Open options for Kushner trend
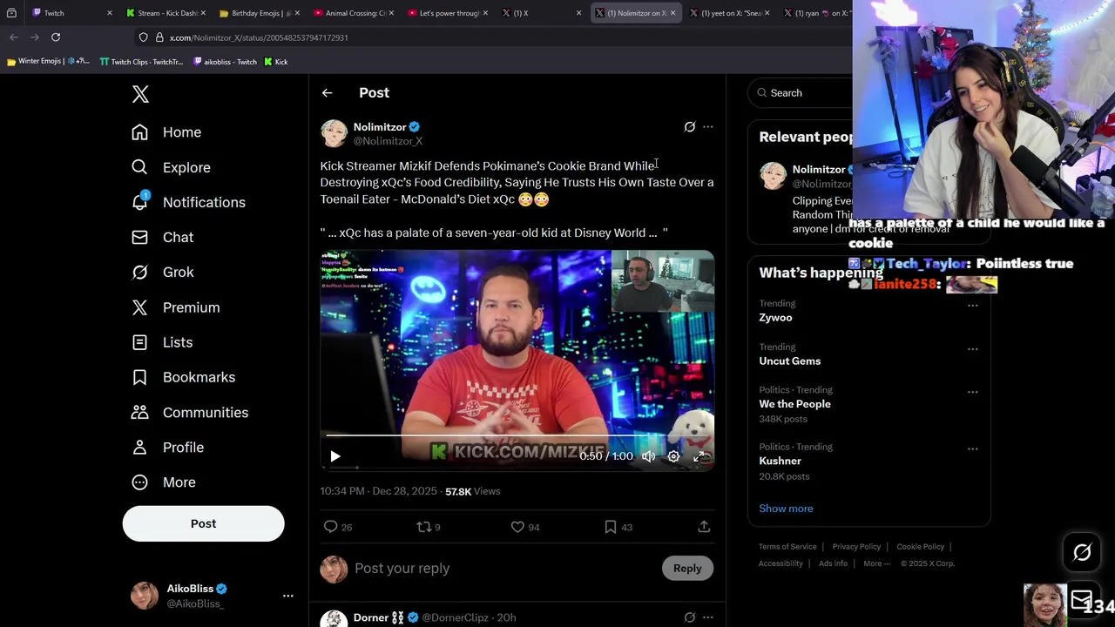The height and width of the screenshot is (627, 1115). [x=972, y=448]
